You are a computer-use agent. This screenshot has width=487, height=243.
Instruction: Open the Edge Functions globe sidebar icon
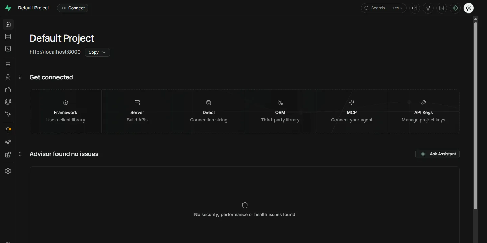click(x=8, y=102)
